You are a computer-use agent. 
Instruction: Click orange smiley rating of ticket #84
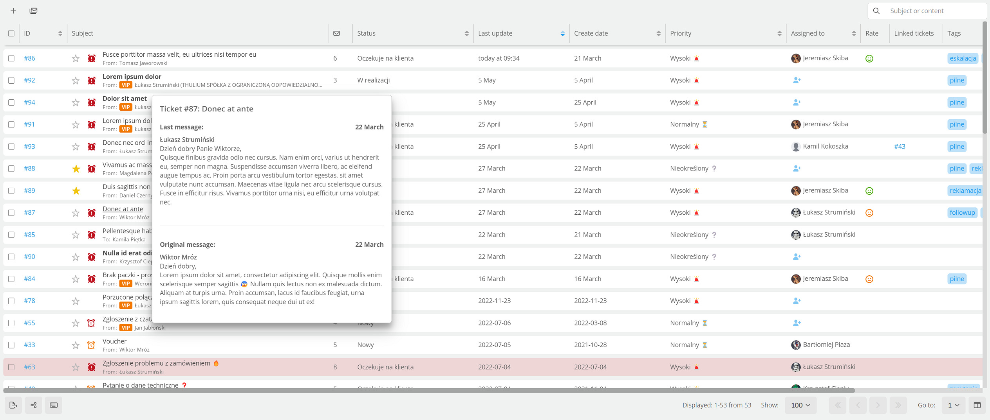click(869, 279)
